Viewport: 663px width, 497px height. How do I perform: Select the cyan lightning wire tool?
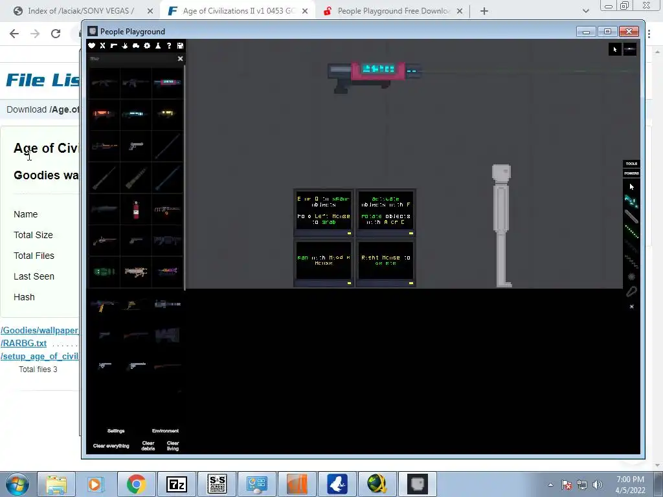click(x=631, y=201)
